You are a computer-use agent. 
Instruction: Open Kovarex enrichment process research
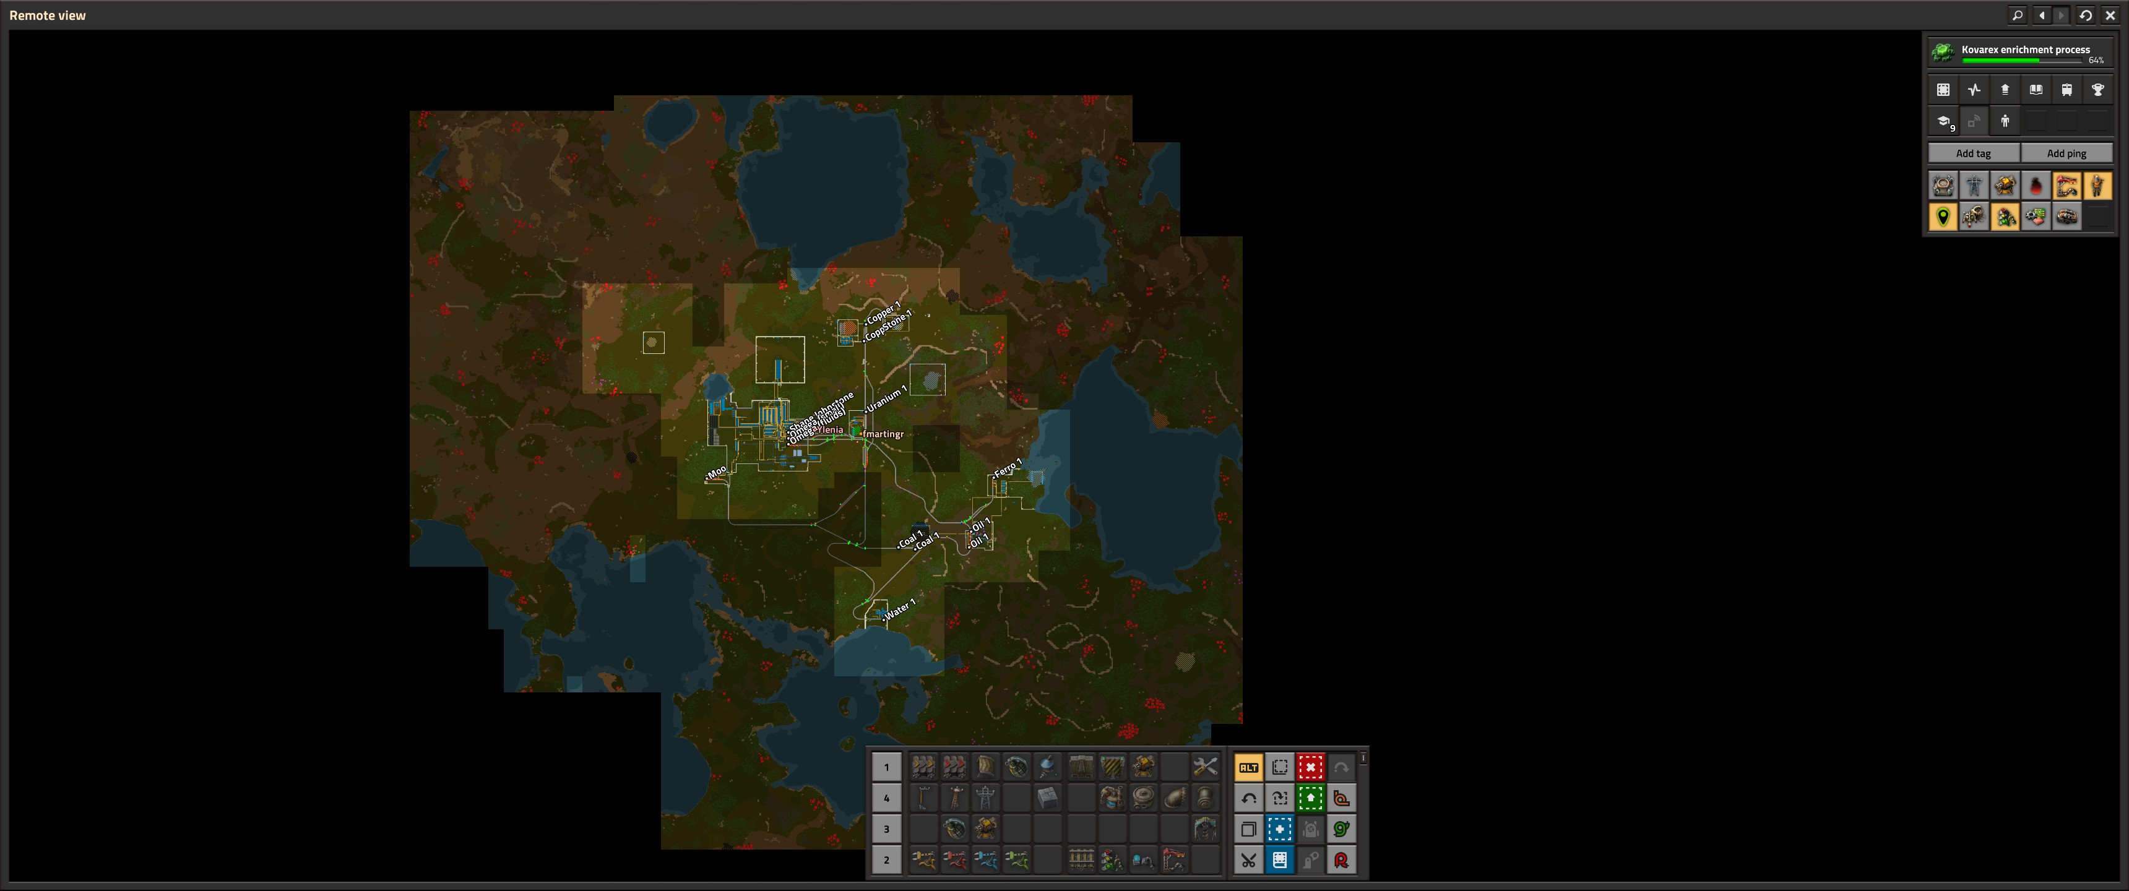click(2020, 51)
